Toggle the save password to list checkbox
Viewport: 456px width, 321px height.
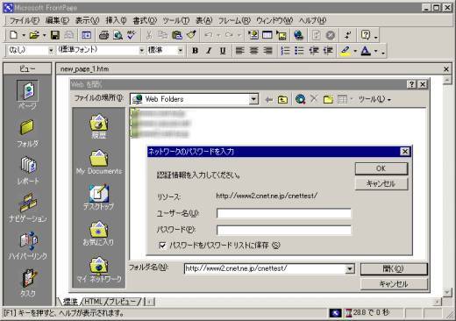162,246
